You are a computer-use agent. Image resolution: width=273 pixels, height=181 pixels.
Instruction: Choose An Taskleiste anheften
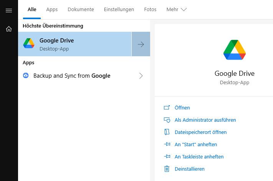point(199,157)
